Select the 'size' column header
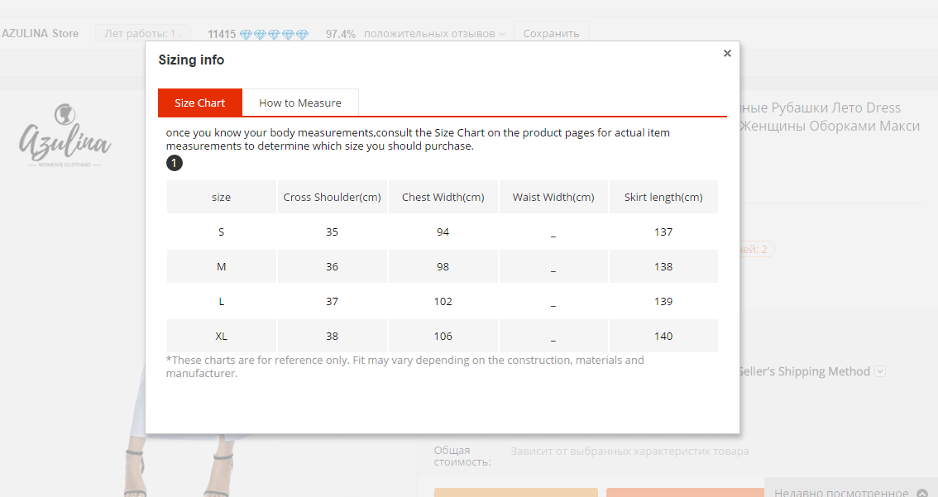 tap(222, 197)
